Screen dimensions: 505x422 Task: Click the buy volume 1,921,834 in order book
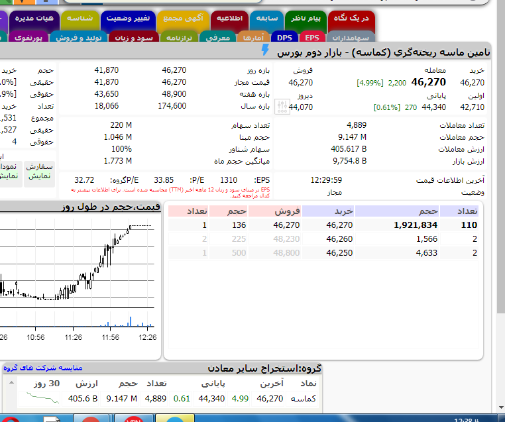click(x=416, y=225)
